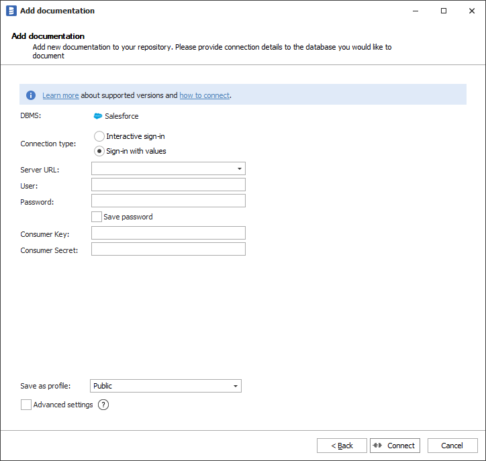Viewport: 486px width, 461px height.
Task: Cancel the Add documentation dialog
Action: click(452, 446)
